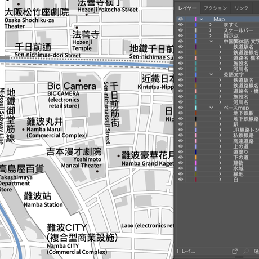The height and width of the screenshot is (259, 259).
Task: Click the 'Namba Marui' map label
Action: click(x=44, y=129)
